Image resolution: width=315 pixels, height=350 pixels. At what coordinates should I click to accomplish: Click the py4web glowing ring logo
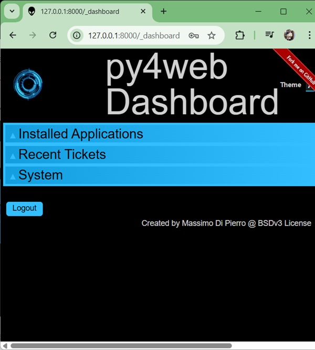coord(28,84)
